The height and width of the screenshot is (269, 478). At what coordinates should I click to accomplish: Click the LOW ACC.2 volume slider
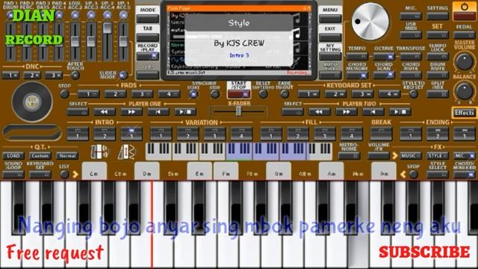click(x=75, y=41)
